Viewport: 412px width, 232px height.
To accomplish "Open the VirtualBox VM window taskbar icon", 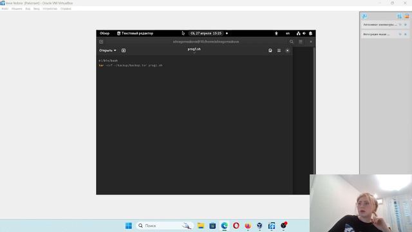I will (x=272, y=226).
